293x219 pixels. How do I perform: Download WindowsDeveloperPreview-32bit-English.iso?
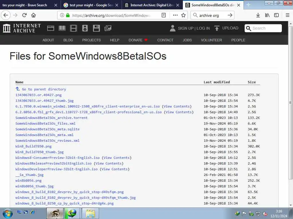pos(56,169)
